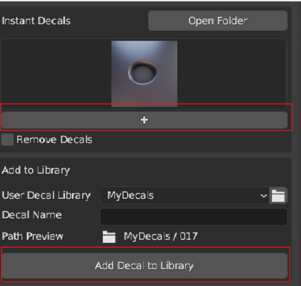Click the MyDecals / 017 path text
301x286 pixels.
coord(161,236)
